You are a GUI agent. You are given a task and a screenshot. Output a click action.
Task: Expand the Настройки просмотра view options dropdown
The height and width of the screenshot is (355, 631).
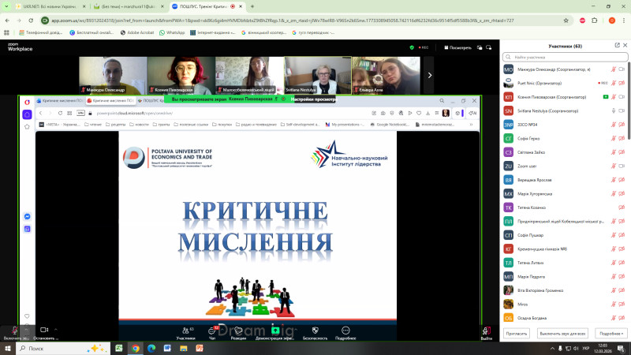pos(315,99)
